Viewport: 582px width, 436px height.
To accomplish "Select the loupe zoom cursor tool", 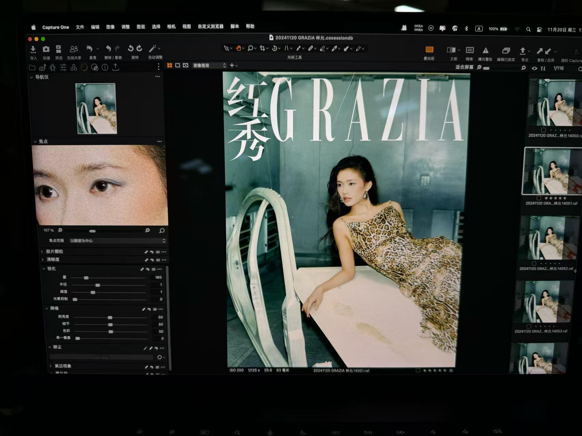I will pos(250,48).
